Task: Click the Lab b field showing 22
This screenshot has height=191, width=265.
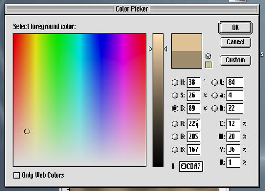Action: [235, 108]
